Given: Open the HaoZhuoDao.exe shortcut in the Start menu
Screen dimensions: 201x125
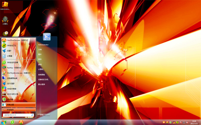Looking at the screenshot, I should (18, 40).
